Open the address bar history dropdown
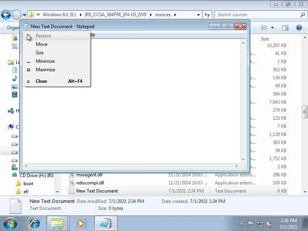This screenshot has height=231, width=308. tap(198, 15)
